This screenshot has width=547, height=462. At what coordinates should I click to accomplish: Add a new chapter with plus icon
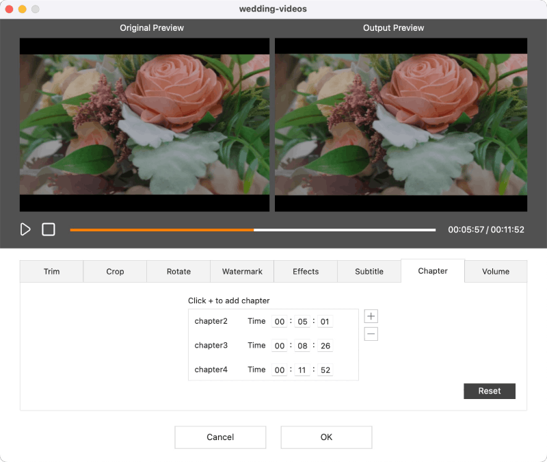pos(371,316)
